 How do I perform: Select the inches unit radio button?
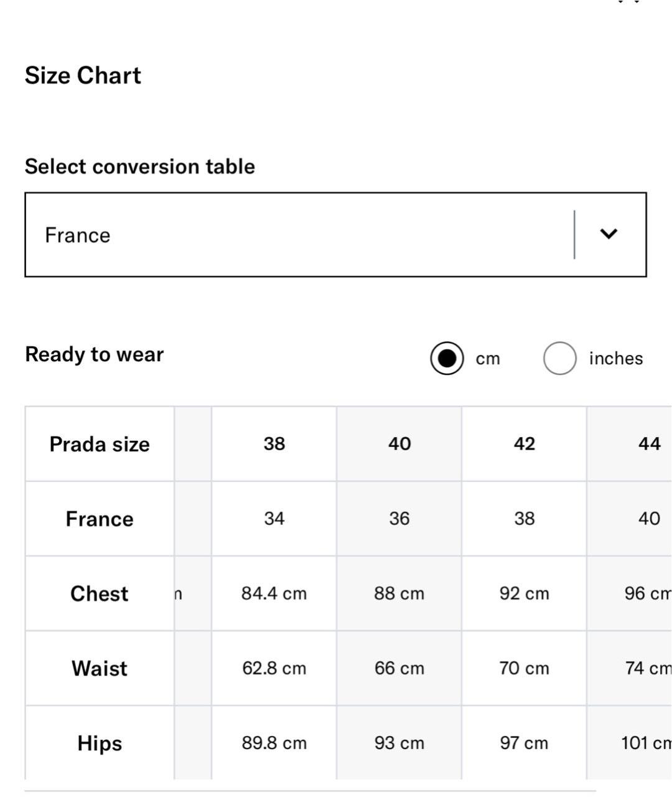click(x=559, y=359)
